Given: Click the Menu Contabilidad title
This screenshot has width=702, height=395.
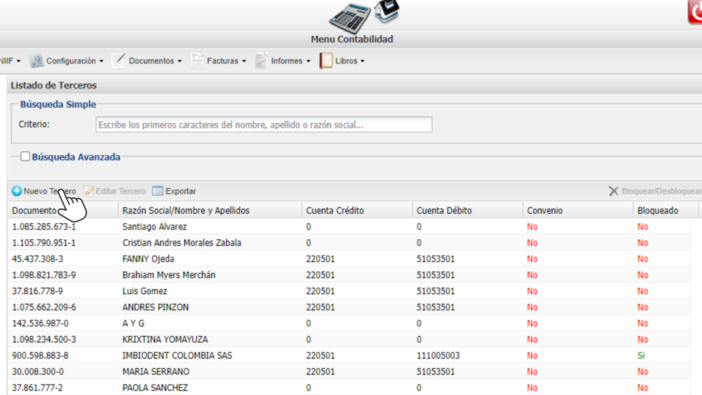Looking at the screenshot, I should (x=352, y=40).
